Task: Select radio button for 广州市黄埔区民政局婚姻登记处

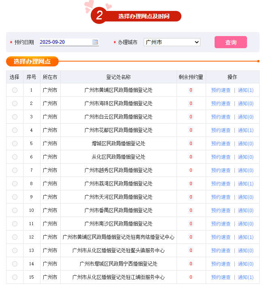Action: [15, 90]
